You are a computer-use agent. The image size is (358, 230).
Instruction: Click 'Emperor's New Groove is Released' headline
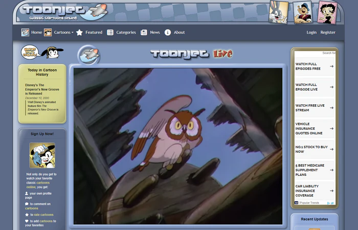click(x=42, y=89)
